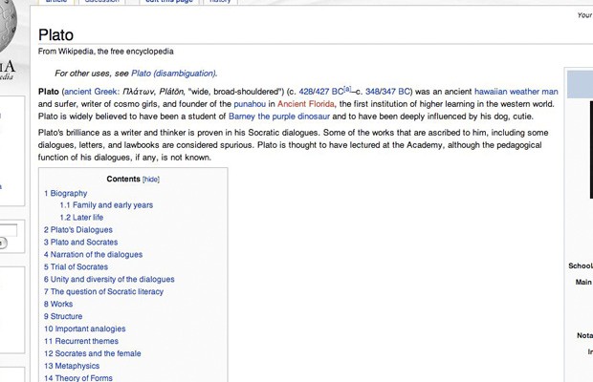Jump to 12 Socrates and the female
Image resolution: width=593 pixels, height=382 pixels.
(92, 353)
